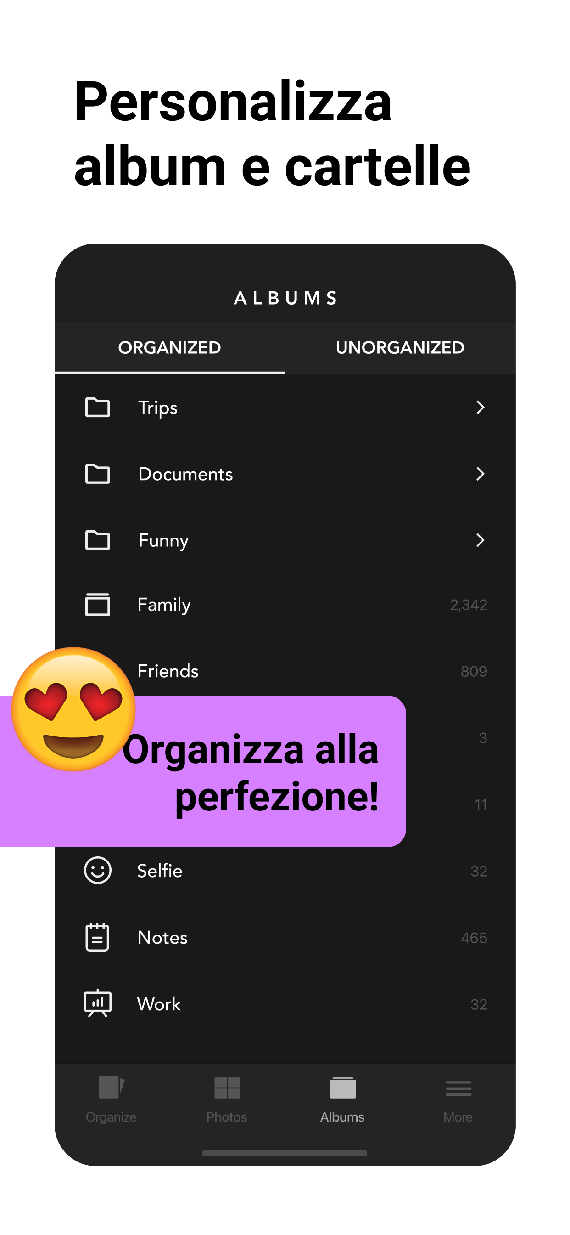This screenshot has width=570, height=1235.
Task: Click the Trips folder icon
Action: [97, 407]
